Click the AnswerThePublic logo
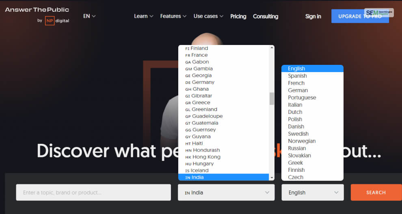 [37, 10]
